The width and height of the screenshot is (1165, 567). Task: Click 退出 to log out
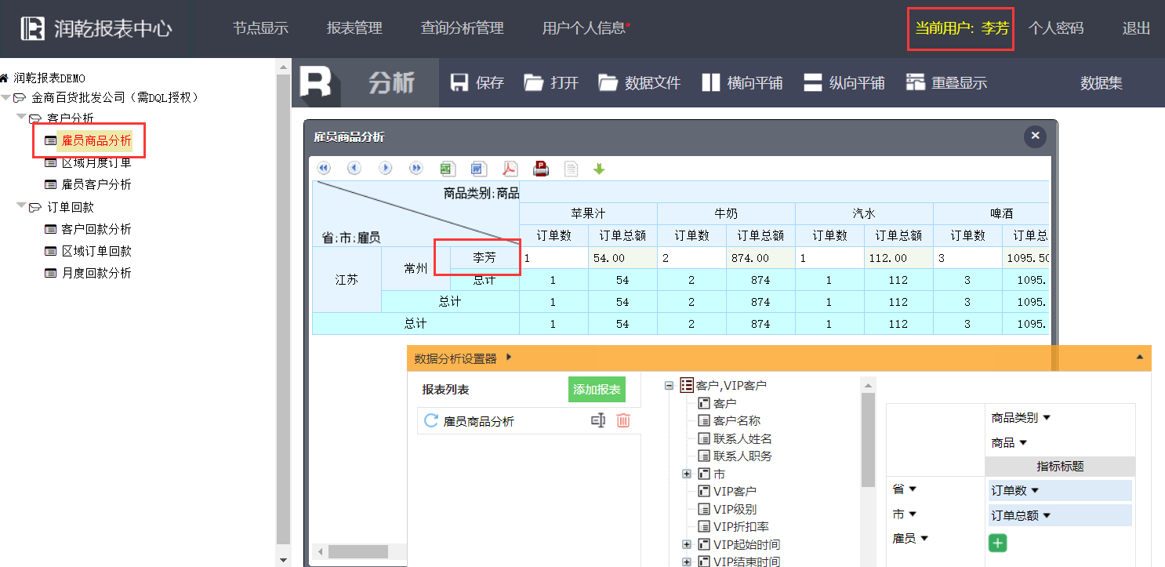coord(1136,28)
